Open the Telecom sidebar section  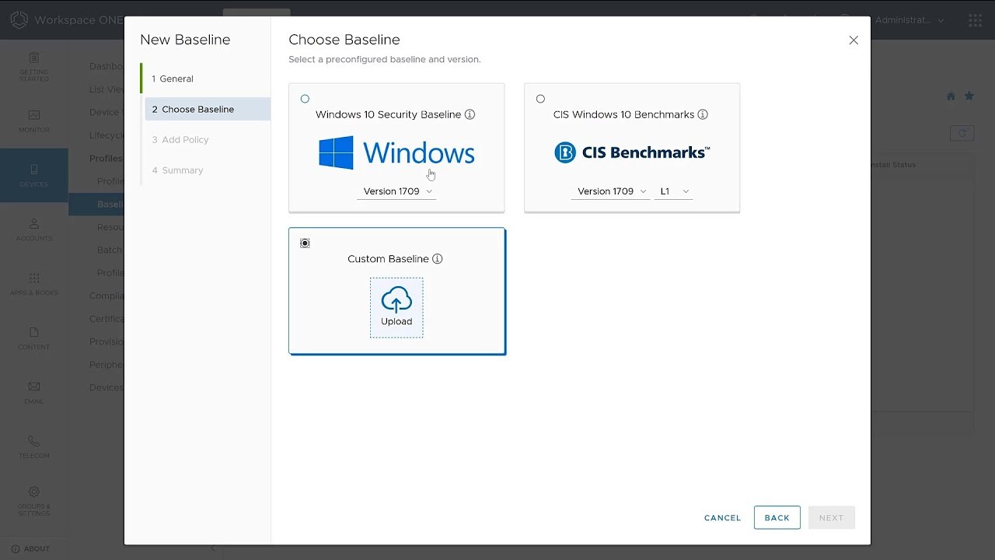click(34, 446)
